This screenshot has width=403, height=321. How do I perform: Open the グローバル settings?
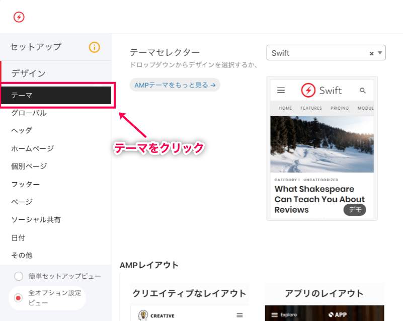pos(29,113)
